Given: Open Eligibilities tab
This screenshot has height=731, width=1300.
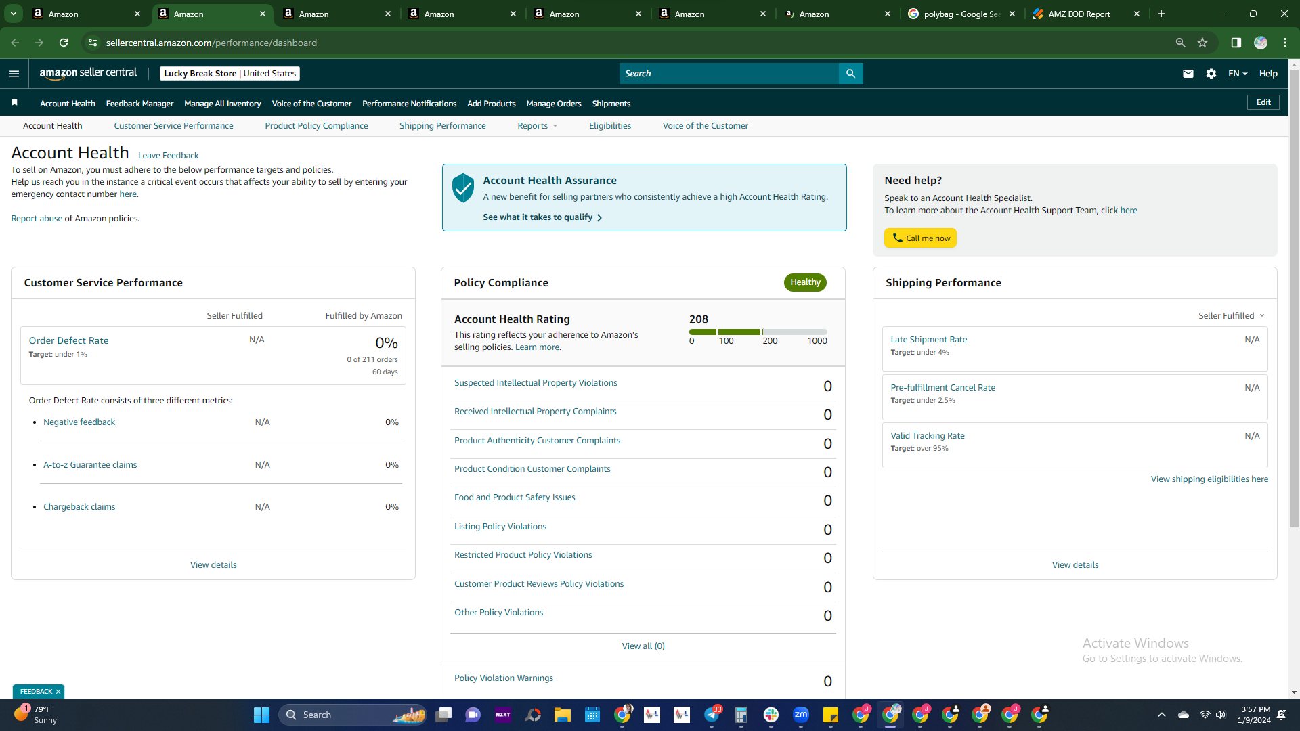Looking at the screenshot, I should 609,126.
